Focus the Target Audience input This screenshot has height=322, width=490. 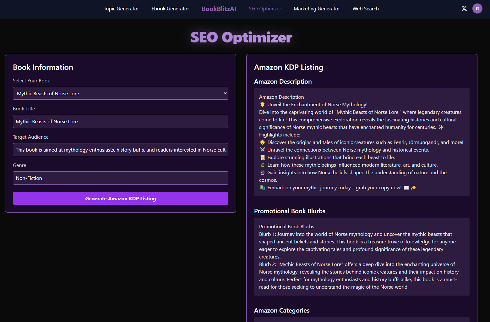[121, 150]
